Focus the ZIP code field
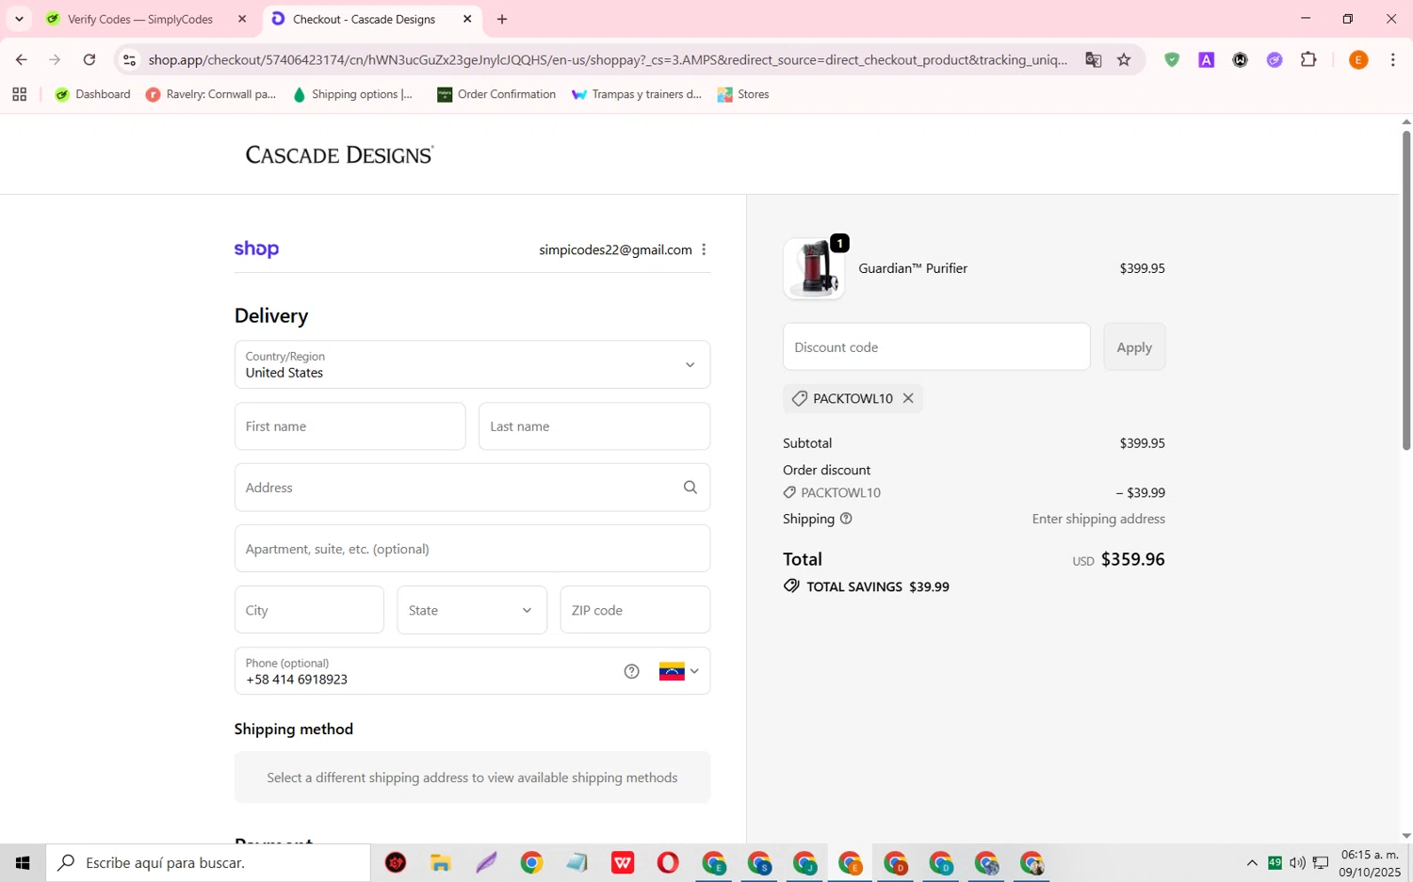The image size is (1413, 882). [x=635, y=610]
